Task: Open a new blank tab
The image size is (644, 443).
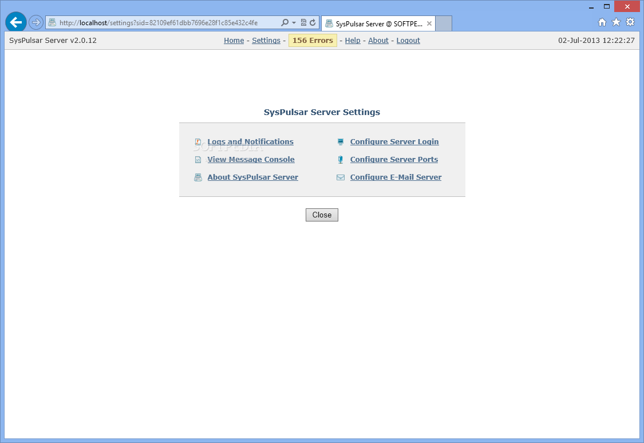Action: (x=444, y=23)
